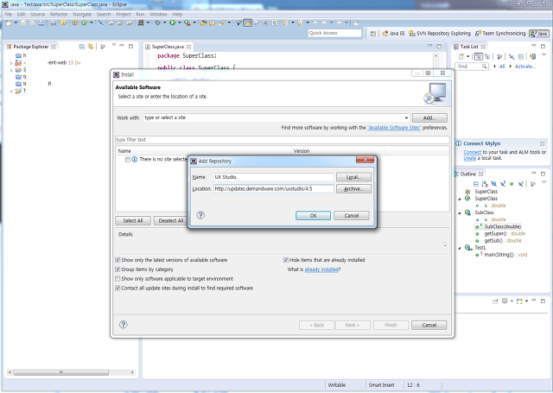Click Hide Static Members icon in Outline

click(503, 184)
